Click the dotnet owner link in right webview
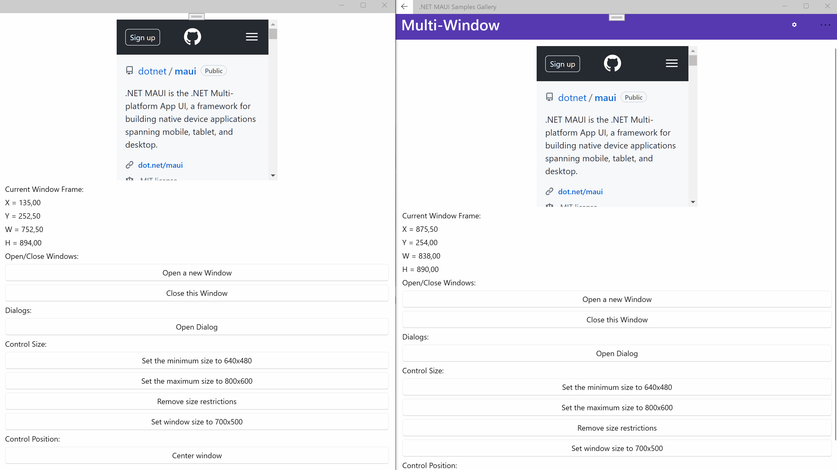Viewport: 837px width, 470px height. tap(572, 98)
